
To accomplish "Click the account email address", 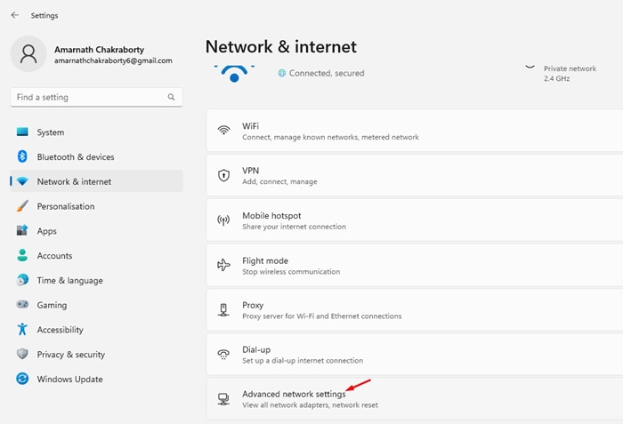I will click(x=113, y=60).
